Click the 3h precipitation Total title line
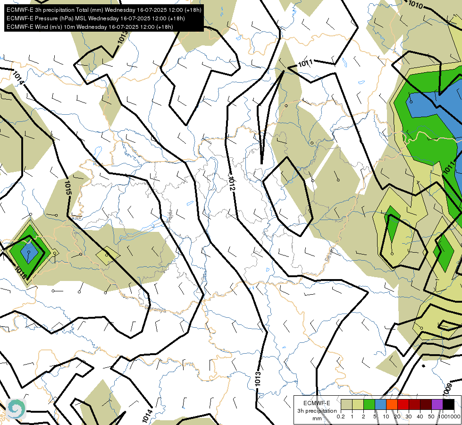Screen dimensions: 462x425 (104, 10)
